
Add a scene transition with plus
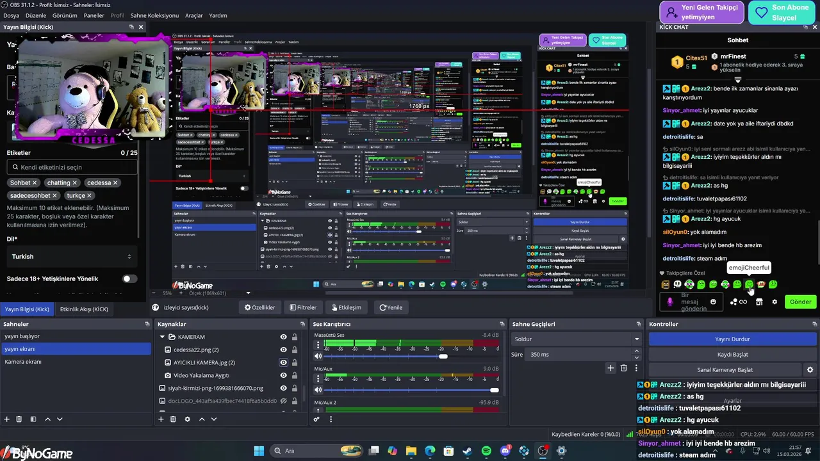611,368
